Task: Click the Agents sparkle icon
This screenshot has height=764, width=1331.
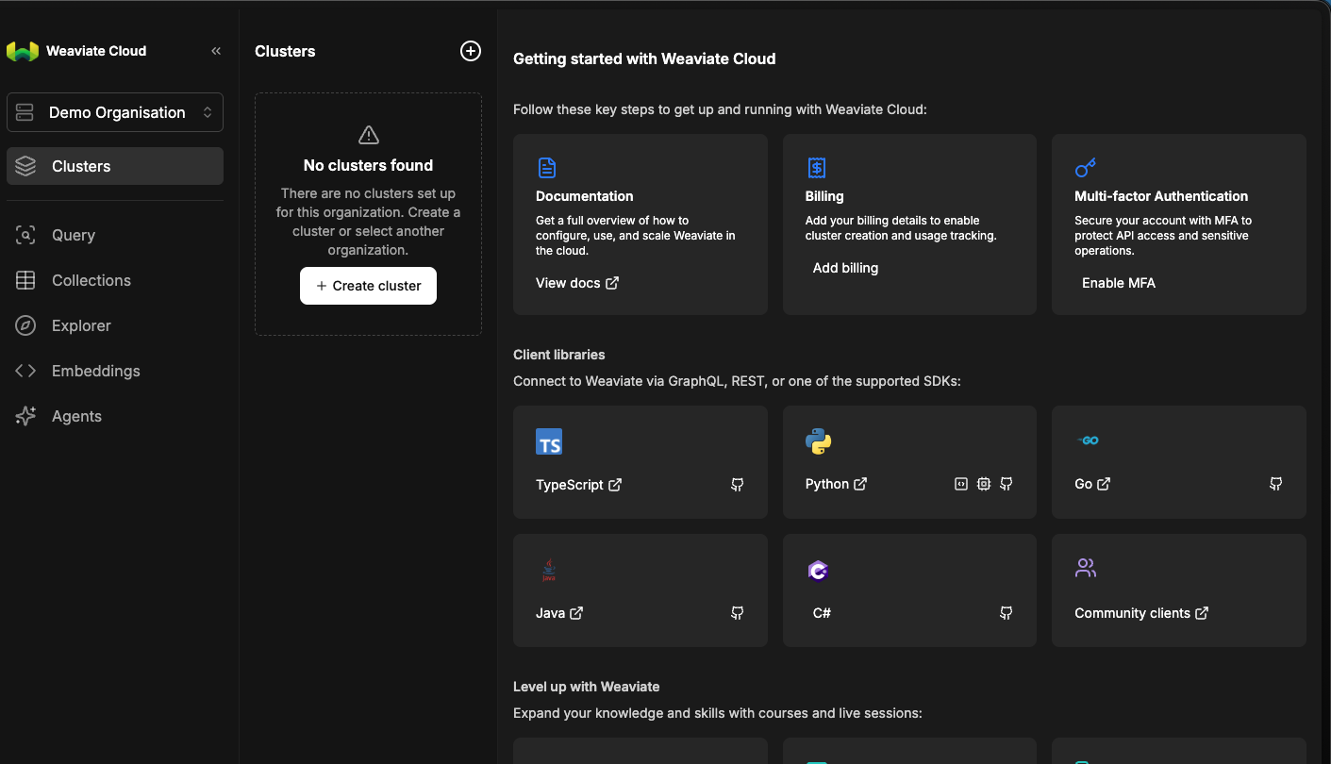Action: pos(25,416)
